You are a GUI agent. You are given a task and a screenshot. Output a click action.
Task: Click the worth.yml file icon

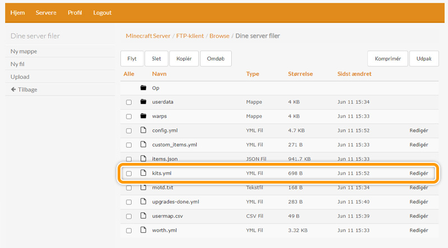[143, 230]
